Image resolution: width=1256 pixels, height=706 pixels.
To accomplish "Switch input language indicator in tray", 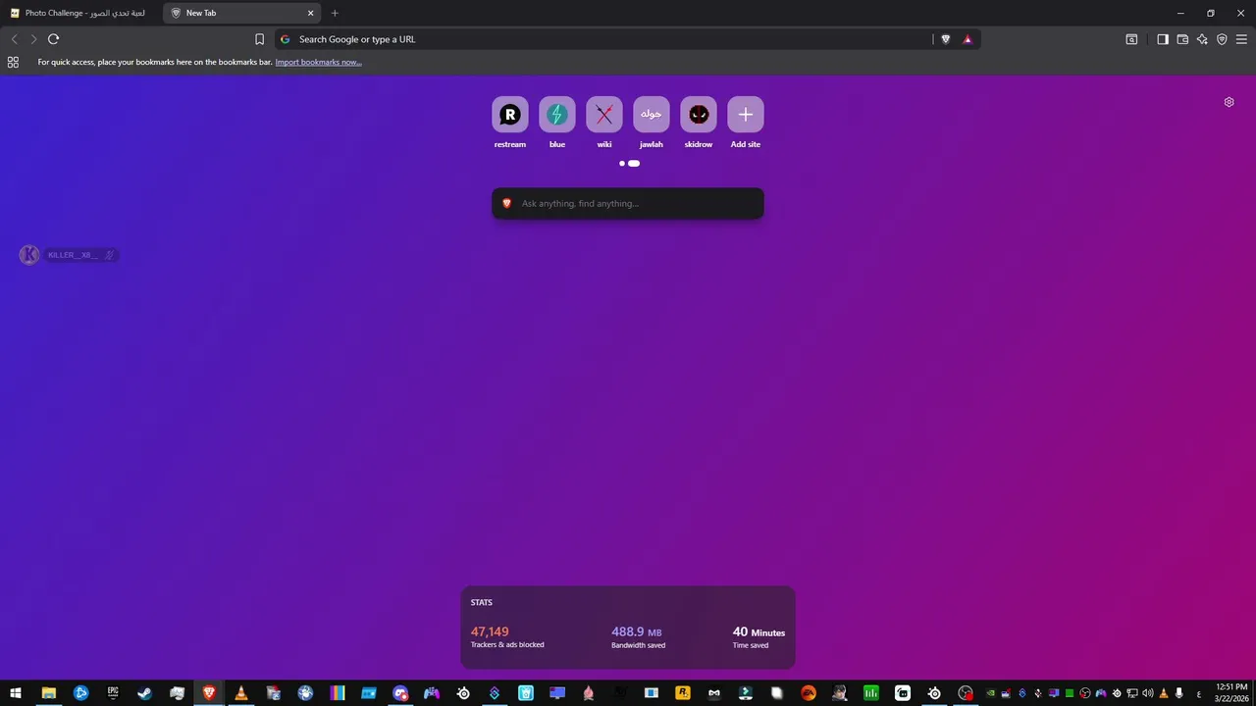I will click(x=1198, y=693).
